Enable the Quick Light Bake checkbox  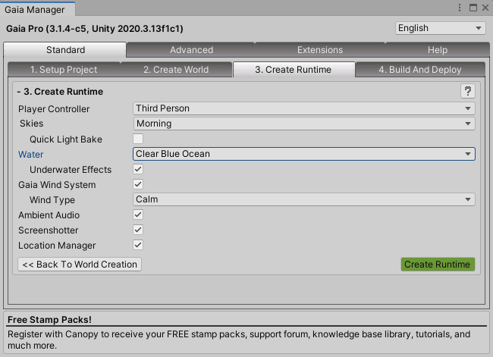pyautogui.click(x=138, y=139)
